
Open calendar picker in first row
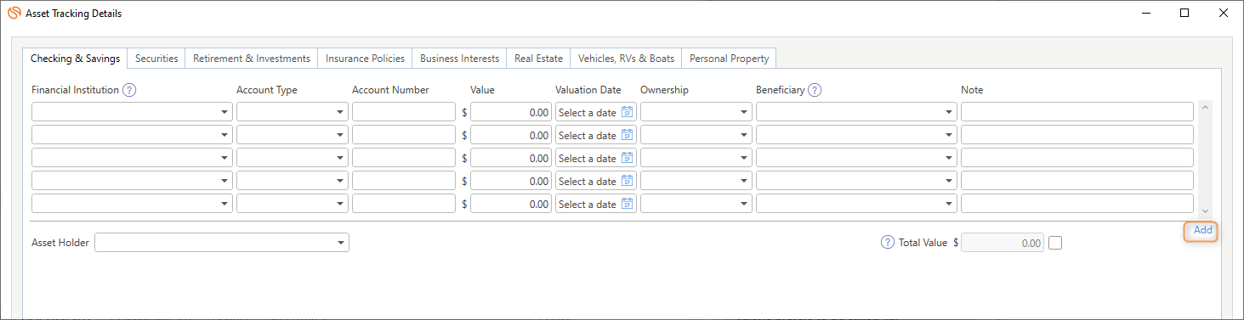pos(628,112)
